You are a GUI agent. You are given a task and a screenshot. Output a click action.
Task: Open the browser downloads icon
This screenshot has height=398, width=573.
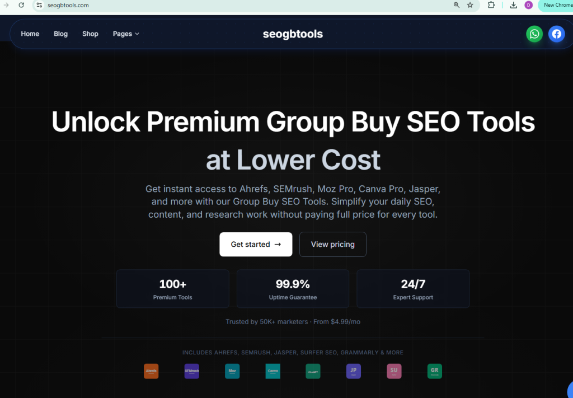click(514, 5)
